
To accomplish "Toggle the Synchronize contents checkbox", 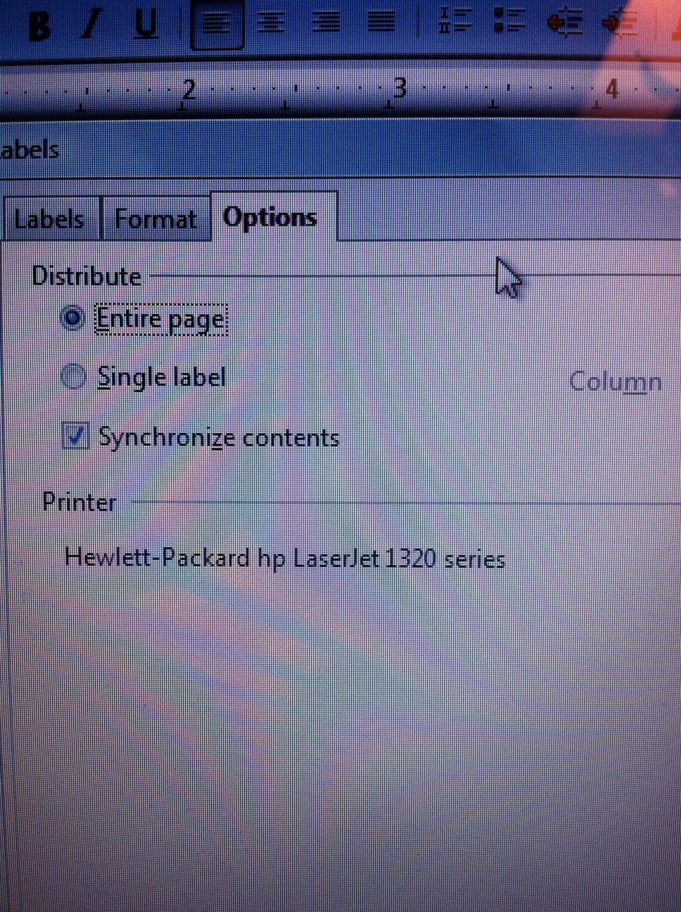I will (x=75, y=436).
